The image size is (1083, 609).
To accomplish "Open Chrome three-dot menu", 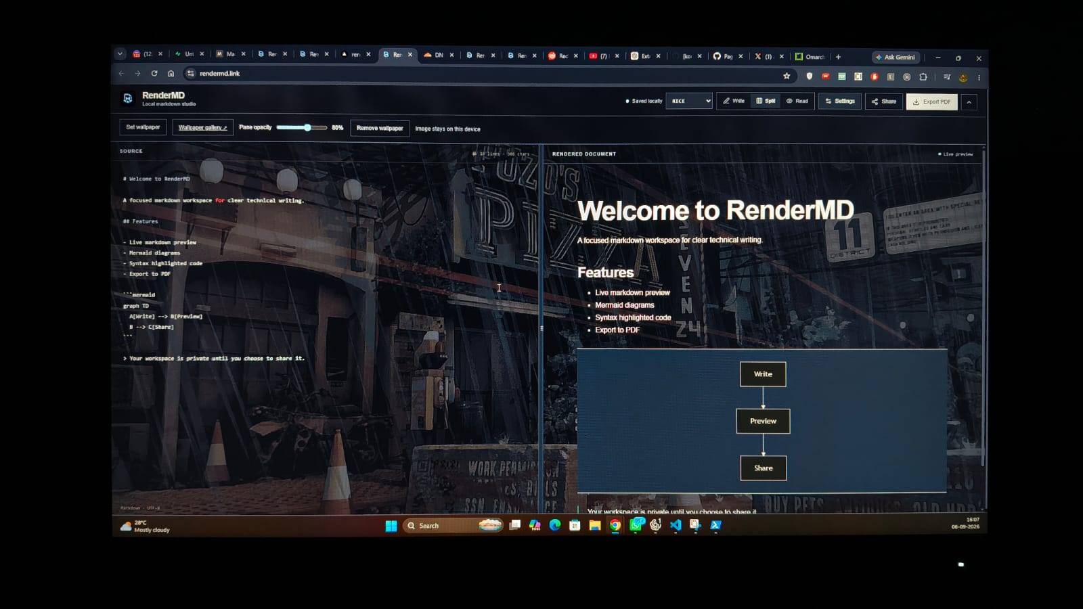I will 979,77.
